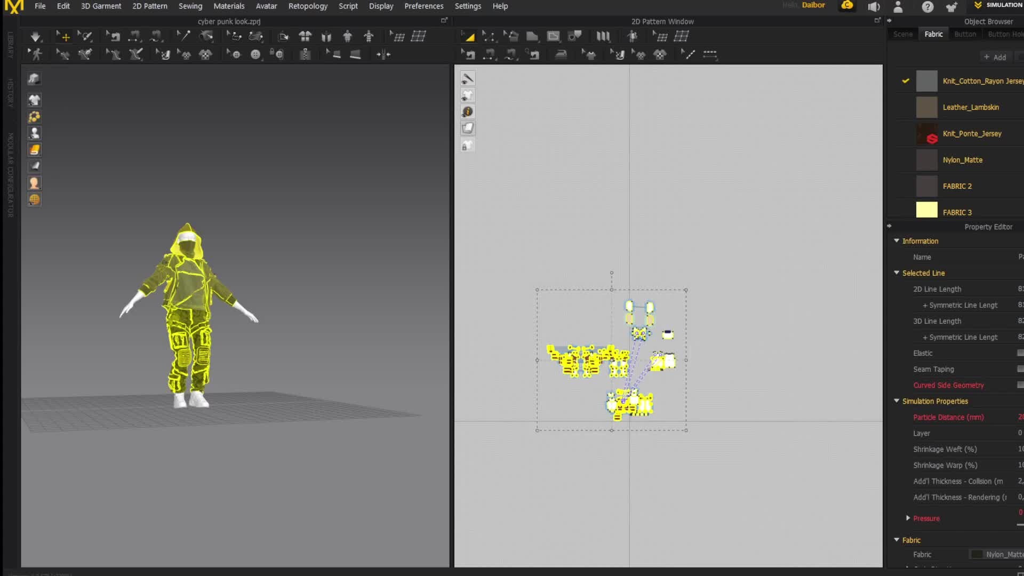Toggle Show Avatar in the 3D viewport sidebar
The height and width of the screenshot is (576, 1024).
(x=34, y=133)
